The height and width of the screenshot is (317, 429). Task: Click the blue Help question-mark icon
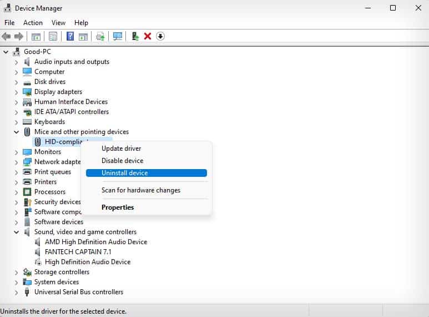pos(70,36)
